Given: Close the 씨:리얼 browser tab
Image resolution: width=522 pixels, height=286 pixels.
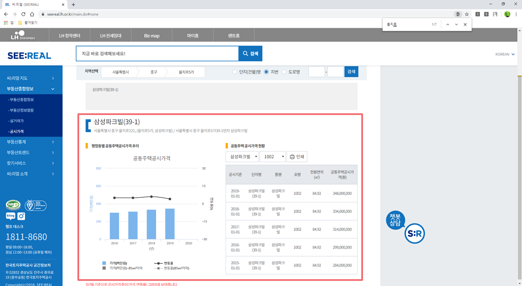Looking at the screenshot, I should [x=63, y=4].
